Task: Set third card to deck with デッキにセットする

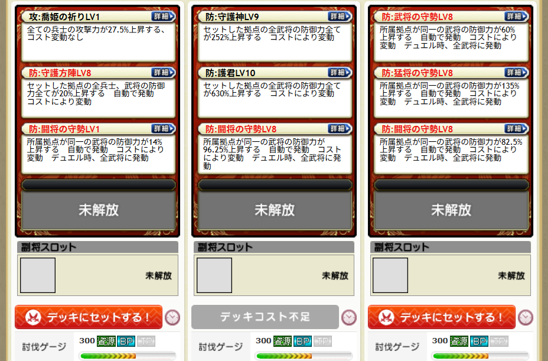Action: click(441, 317)
